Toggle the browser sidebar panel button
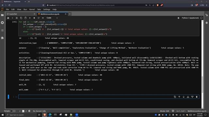Screen dimensions: 209x117 click(x=192, y=5)
